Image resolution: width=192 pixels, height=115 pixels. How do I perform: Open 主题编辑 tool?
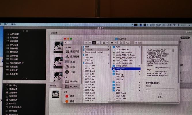12,93
